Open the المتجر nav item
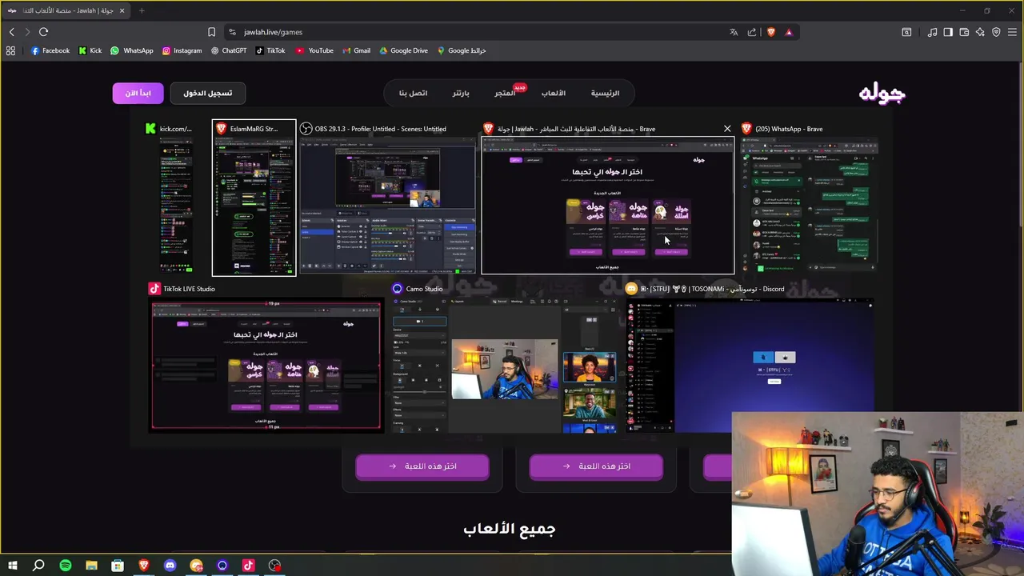Viewport: 1024px width, 576px height. tap(505, 93)
